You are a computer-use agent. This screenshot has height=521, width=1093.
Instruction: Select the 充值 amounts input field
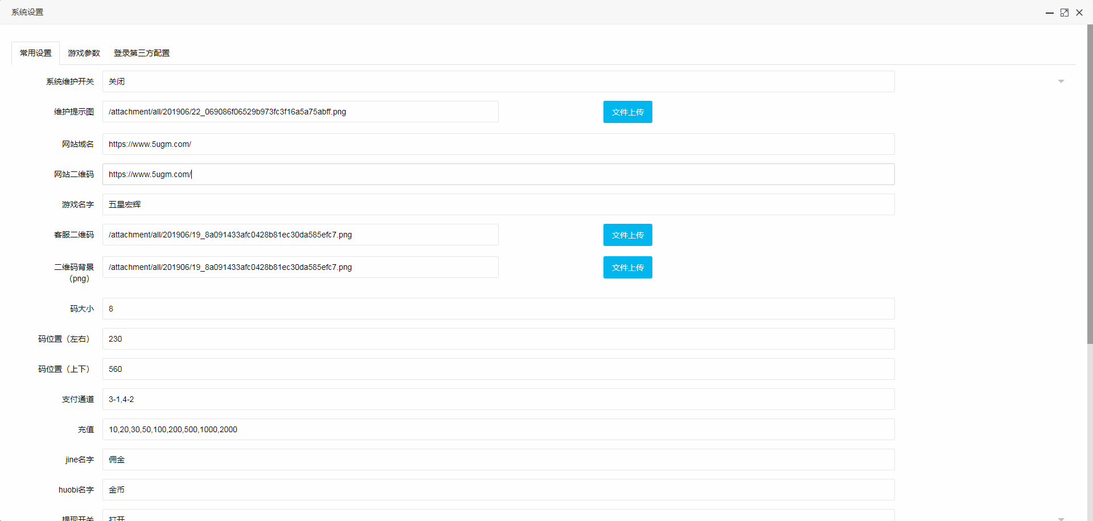[498, 429]
